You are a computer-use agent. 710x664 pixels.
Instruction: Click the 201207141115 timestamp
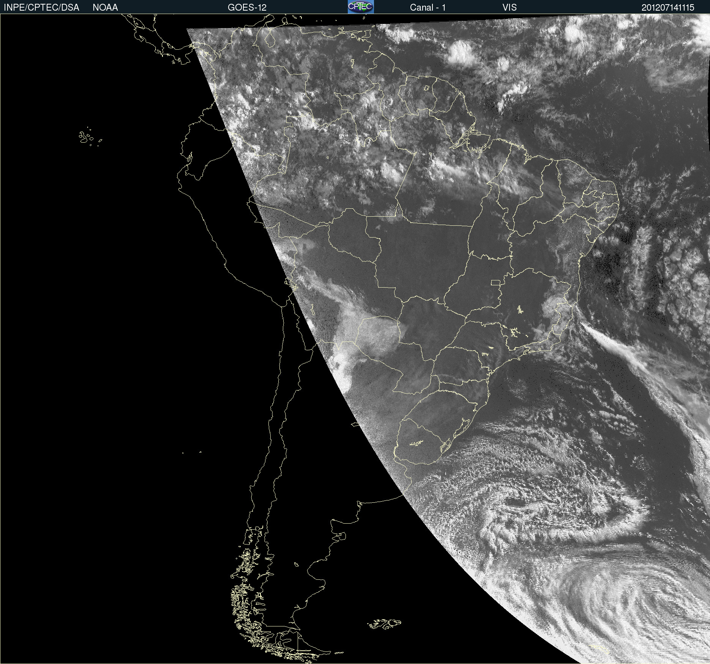pos(668,8)
